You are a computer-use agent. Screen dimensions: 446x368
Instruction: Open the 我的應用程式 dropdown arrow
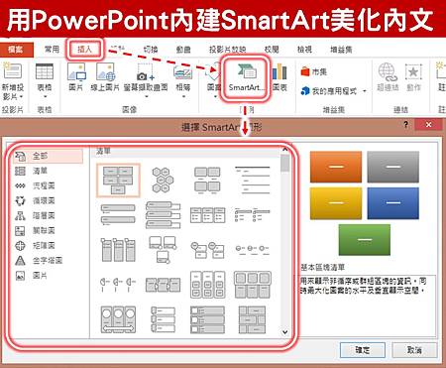(365, 91)
